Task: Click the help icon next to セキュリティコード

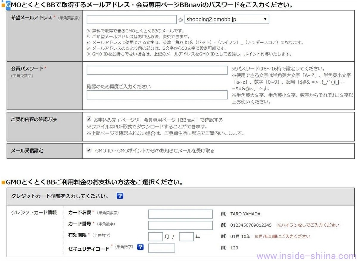Action: point(140,247)
